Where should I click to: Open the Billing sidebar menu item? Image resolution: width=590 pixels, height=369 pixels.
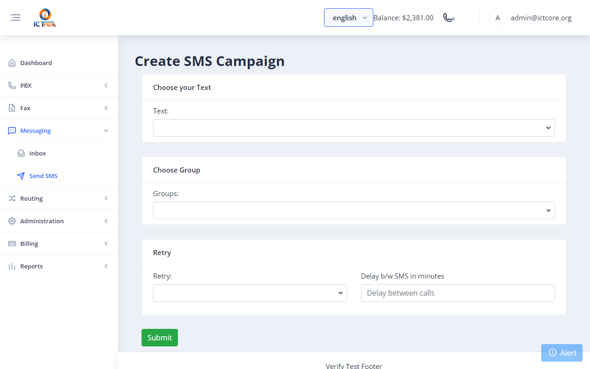59,244
